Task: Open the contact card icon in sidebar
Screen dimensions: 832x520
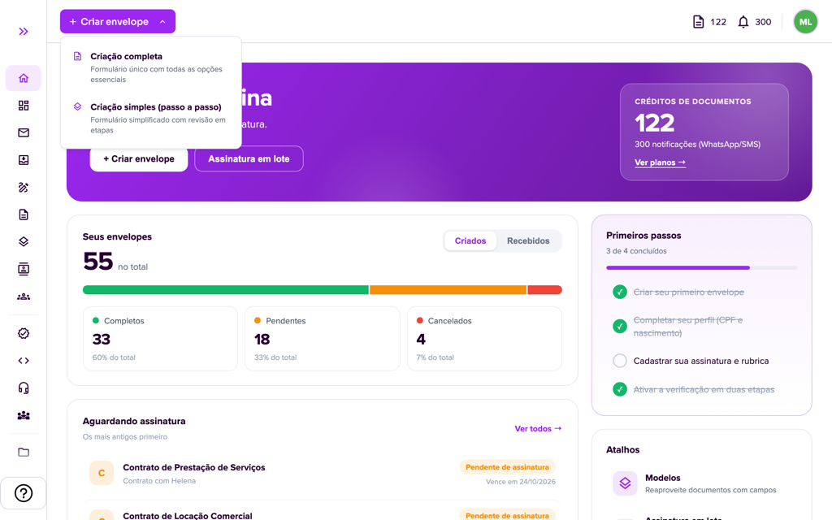Action: [x=24, y=269]
